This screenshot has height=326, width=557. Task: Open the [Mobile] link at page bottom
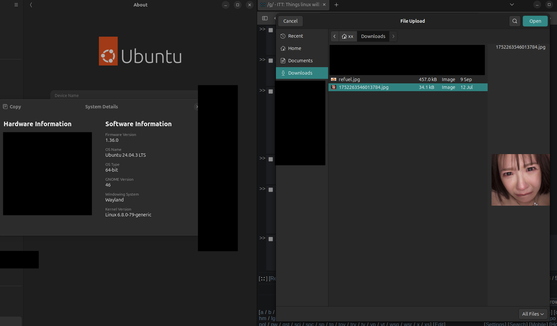point(538,324)
